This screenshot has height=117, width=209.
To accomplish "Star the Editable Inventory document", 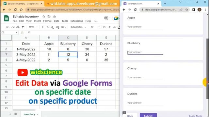I will click(43, 17).
